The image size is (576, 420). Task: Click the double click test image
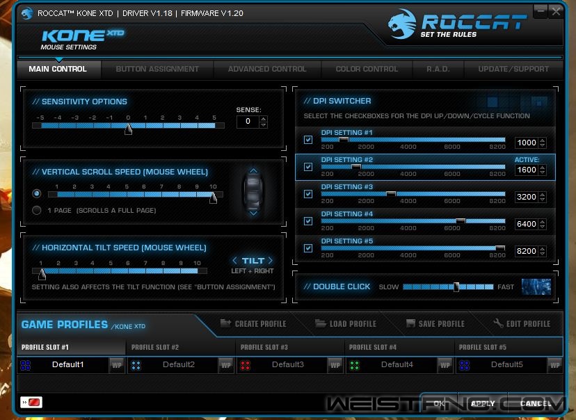(x=536, y=286)
